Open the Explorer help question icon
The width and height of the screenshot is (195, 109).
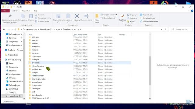click(x=192, y=11)
